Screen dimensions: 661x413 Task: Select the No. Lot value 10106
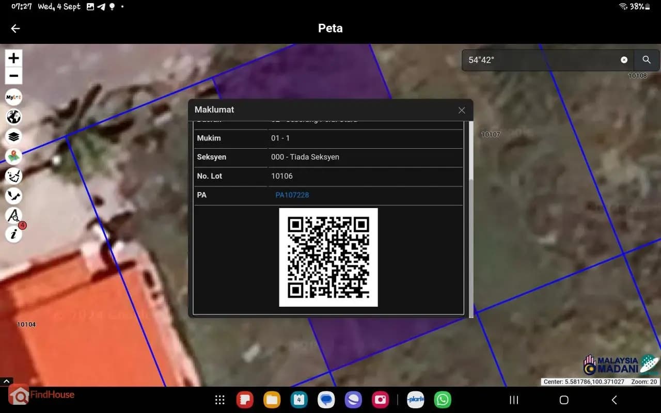[282, 176]
